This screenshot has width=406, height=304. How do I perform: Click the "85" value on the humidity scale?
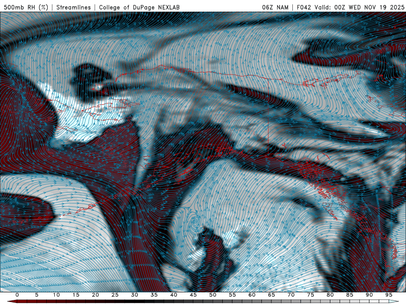(x=350, y=295)
